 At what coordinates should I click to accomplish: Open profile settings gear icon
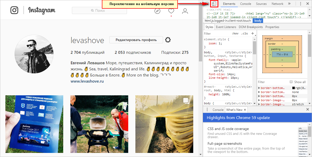[x=168, y=40]
